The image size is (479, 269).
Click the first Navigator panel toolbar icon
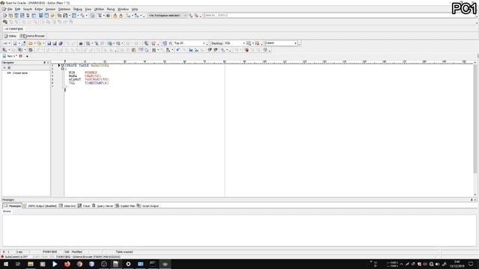click(4, 68)
